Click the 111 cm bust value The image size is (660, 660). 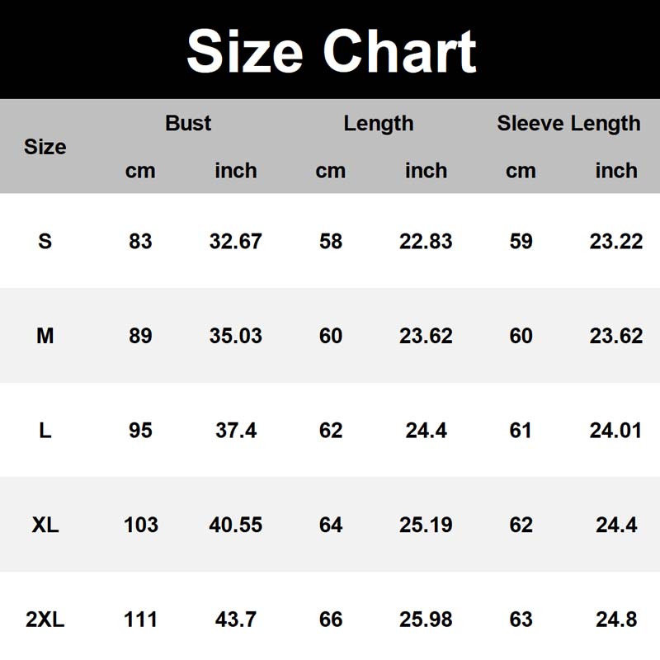140,620
